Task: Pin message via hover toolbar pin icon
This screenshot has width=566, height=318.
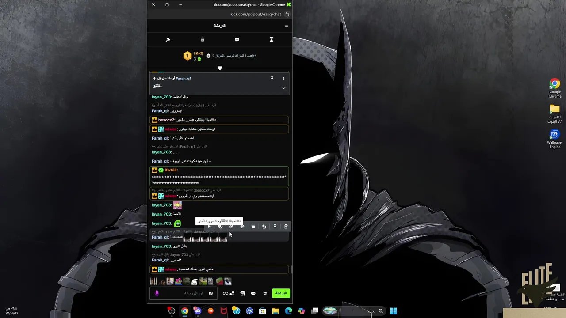Action: [275, 227]
